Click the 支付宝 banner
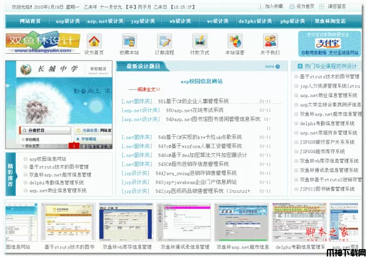This screenshot has height=257, width=366. click(x=329, y=44)
